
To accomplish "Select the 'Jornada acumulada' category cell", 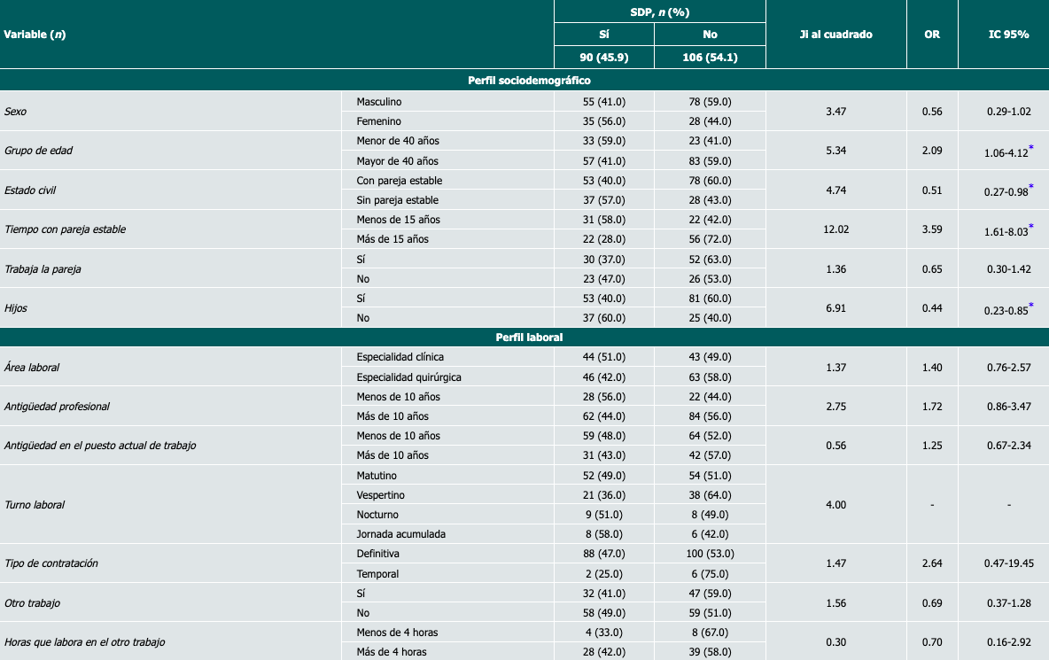I will point(400,534).
